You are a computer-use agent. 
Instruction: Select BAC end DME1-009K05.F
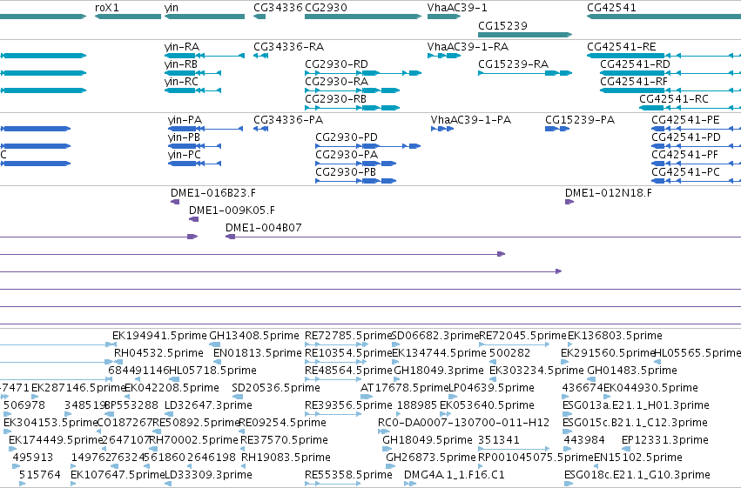coord(232,211)
